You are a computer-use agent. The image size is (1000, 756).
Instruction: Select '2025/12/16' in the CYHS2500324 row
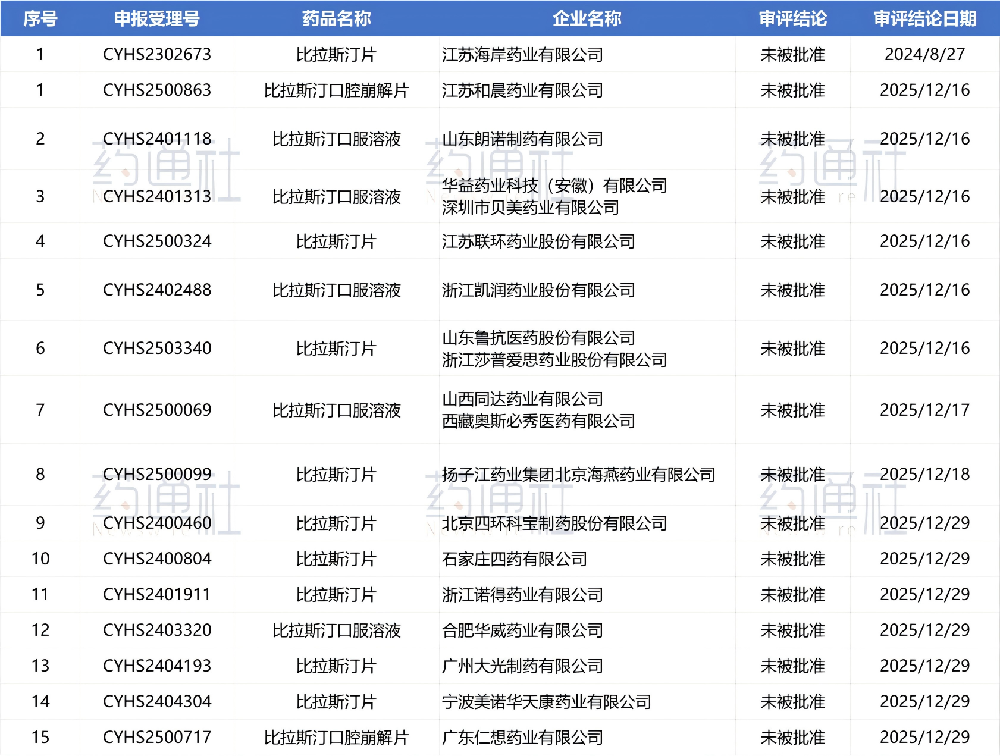coord(925,241)
